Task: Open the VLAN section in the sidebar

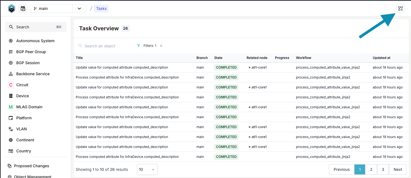Action: (21, 129)
